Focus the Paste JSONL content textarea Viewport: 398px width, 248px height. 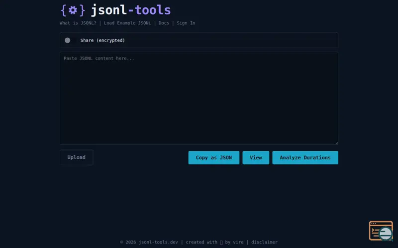(199, 98)
